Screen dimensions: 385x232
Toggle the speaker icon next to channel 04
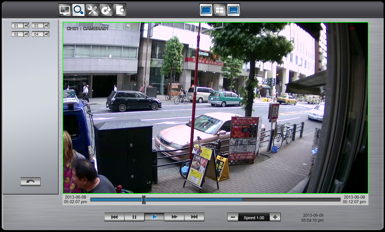[47, 34]
